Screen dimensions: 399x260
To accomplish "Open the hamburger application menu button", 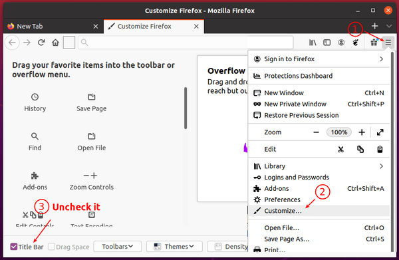I will (388, 43).
